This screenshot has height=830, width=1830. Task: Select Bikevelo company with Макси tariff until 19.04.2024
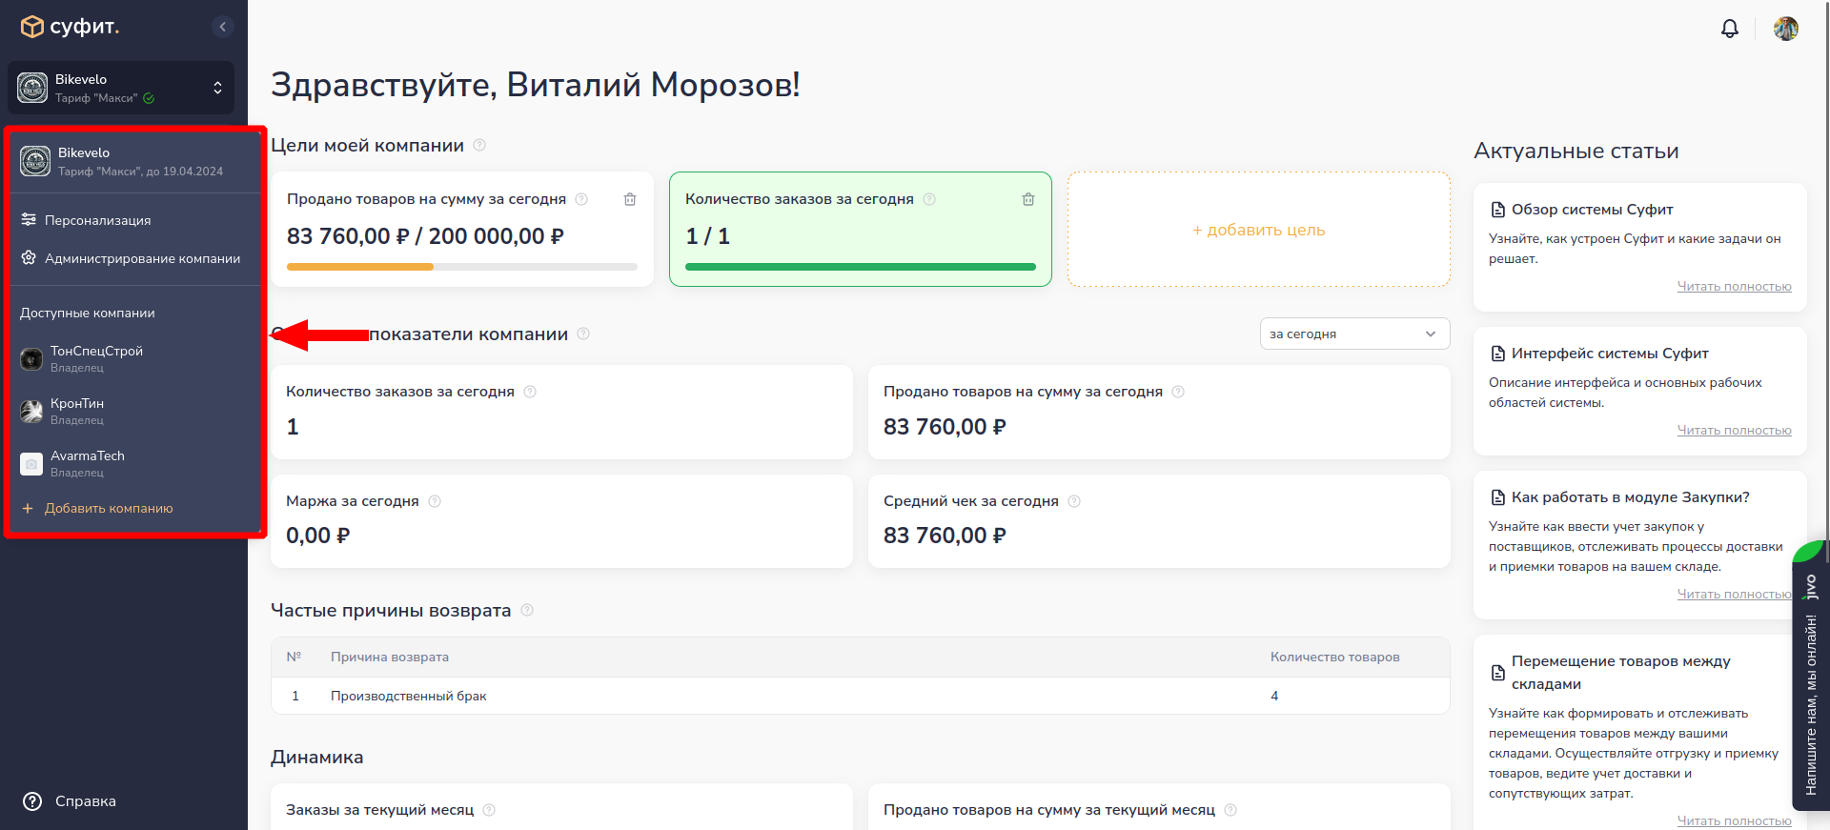pos(134,161)
